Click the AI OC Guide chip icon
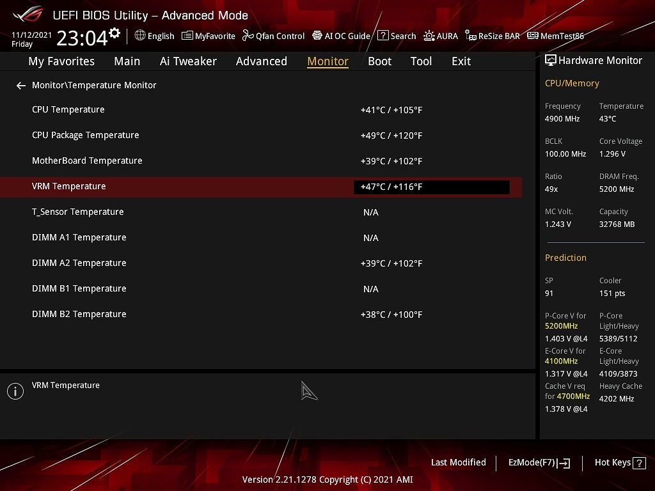This screenshot has width=655, height=491. (317, 36)
